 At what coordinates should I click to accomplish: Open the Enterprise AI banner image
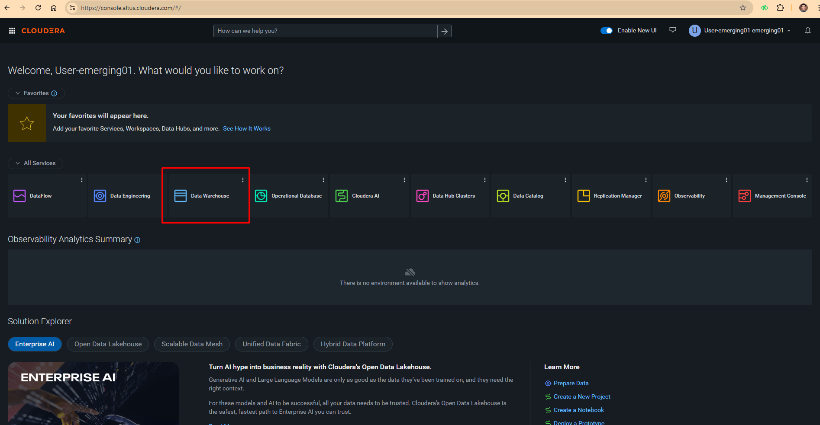coord(93,393)
